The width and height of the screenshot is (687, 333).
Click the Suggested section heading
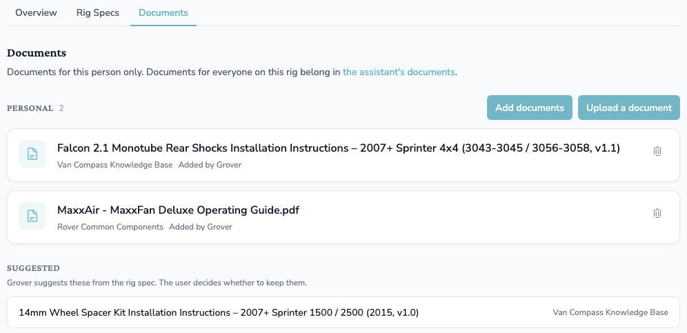[x=33, y=268]
